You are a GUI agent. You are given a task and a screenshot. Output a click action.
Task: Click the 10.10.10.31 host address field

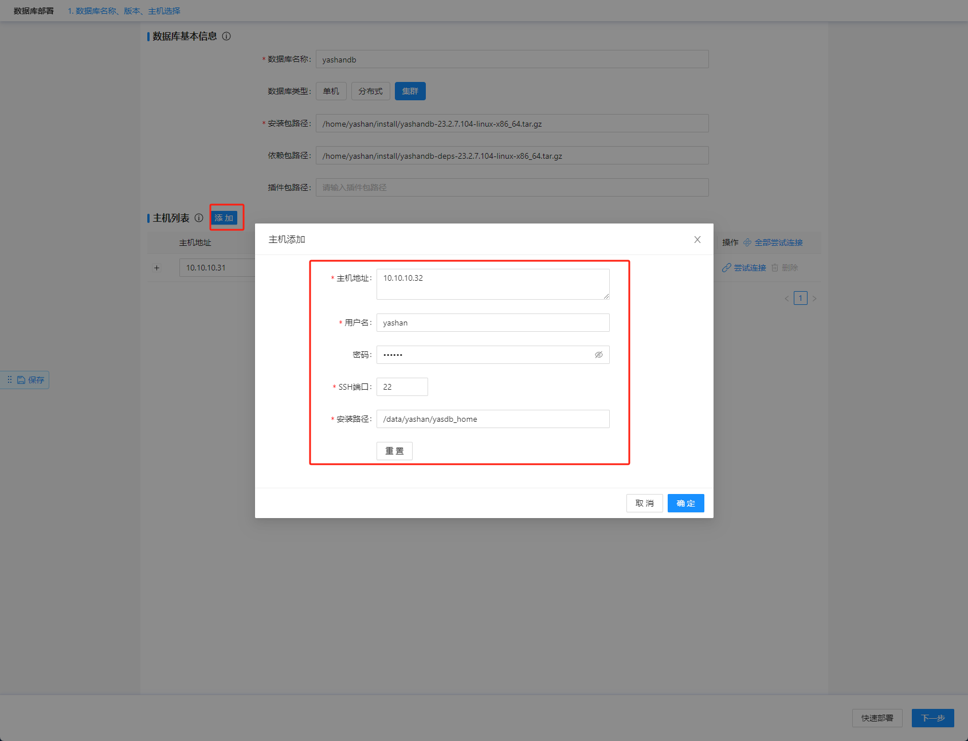coord(217,268)
